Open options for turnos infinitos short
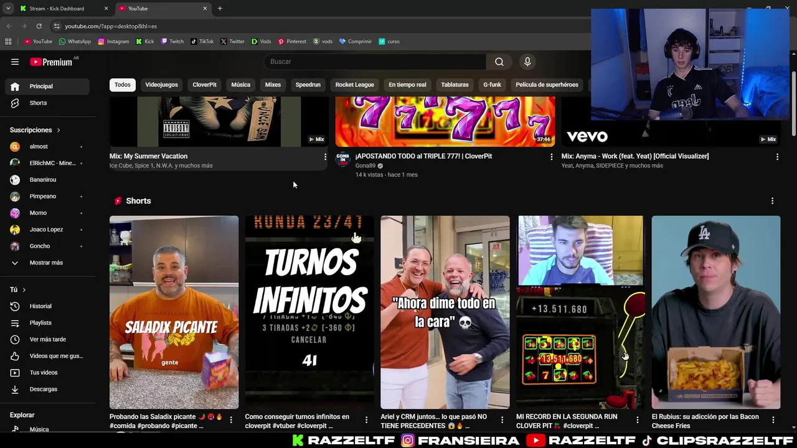The image size is (797, 448). pyautogui.click(x=366, y=420)
